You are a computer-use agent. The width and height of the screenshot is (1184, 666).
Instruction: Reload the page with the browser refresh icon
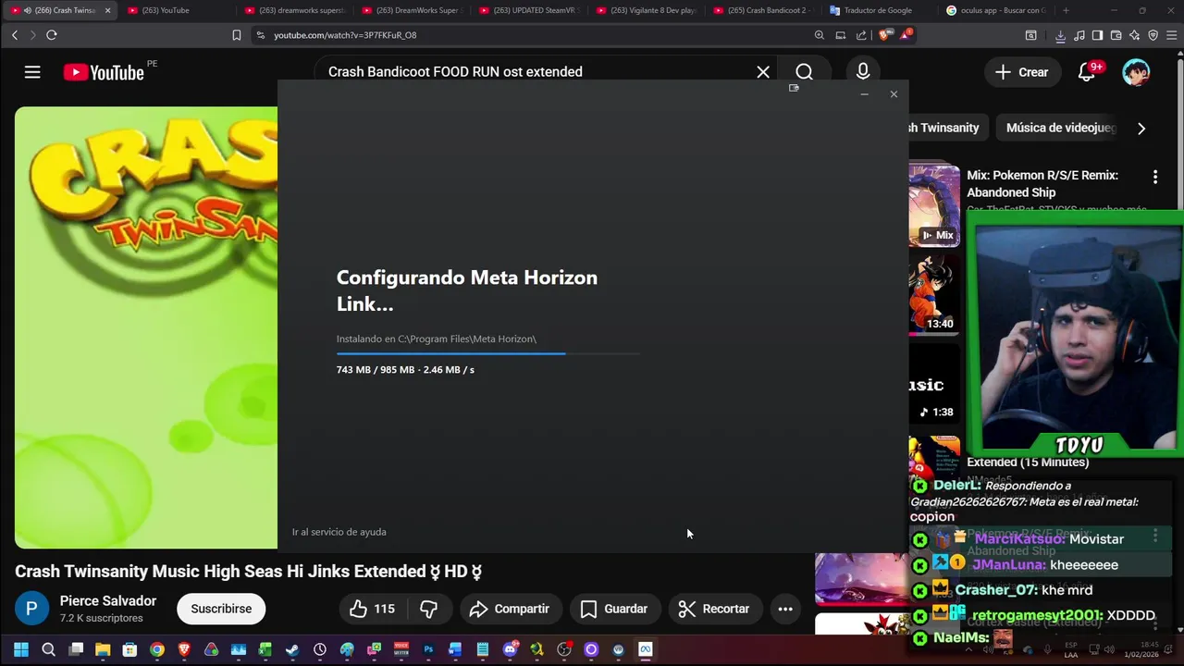pyautogui.click(x=52, y=35)
